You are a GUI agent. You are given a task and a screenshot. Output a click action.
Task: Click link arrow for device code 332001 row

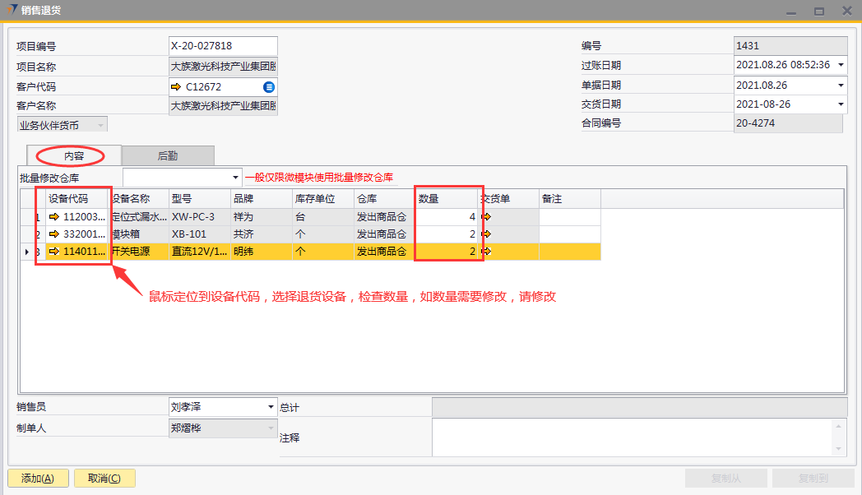coord(54,234)
